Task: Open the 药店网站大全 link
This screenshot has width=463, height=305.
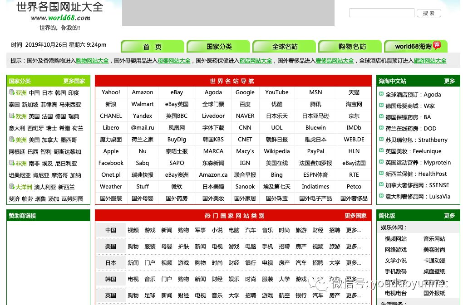Action: (x=256, y=61)
